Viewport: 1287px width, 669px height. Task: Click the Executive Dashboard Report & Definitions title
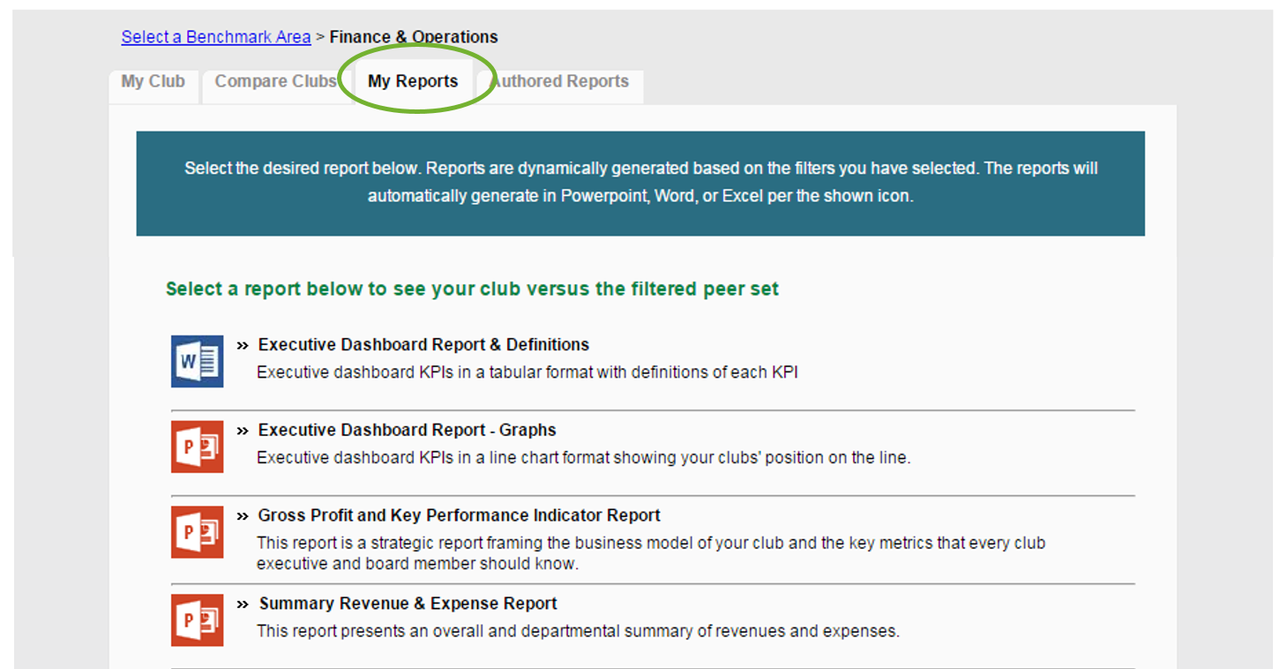coord(423,344)
